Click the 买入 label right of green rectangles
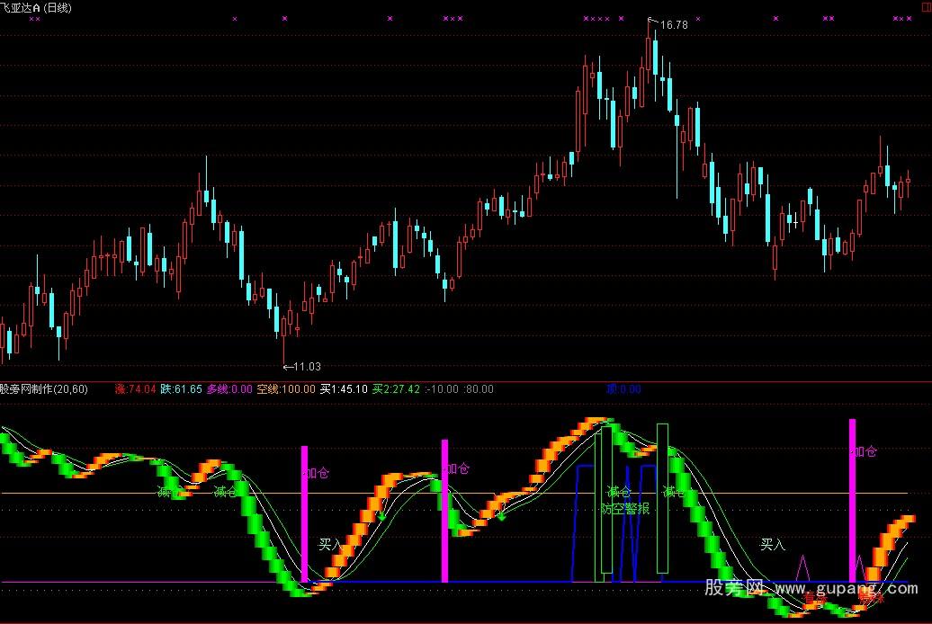Image resolution: width=932 pixels, height=624 pixels. coord(773,544)
